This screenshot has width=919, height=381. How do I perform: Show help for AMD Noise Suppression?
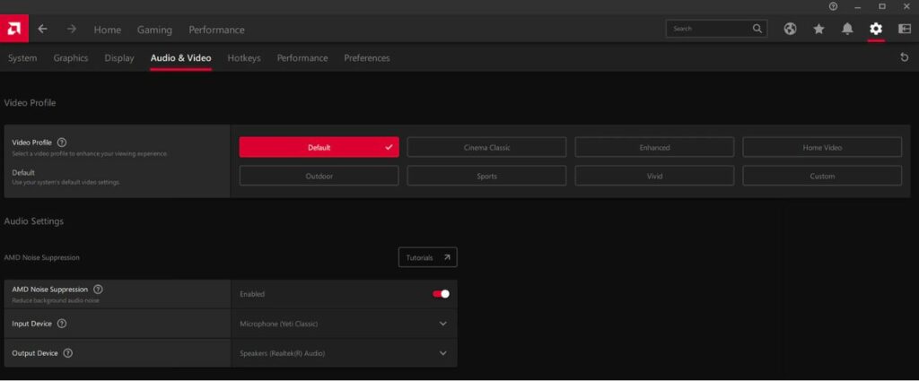tap(98, 290)
